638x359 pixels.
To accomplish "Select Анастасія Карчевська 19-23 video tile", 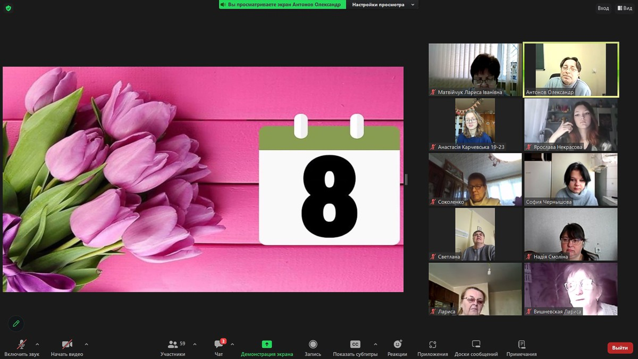I will 475,124.
